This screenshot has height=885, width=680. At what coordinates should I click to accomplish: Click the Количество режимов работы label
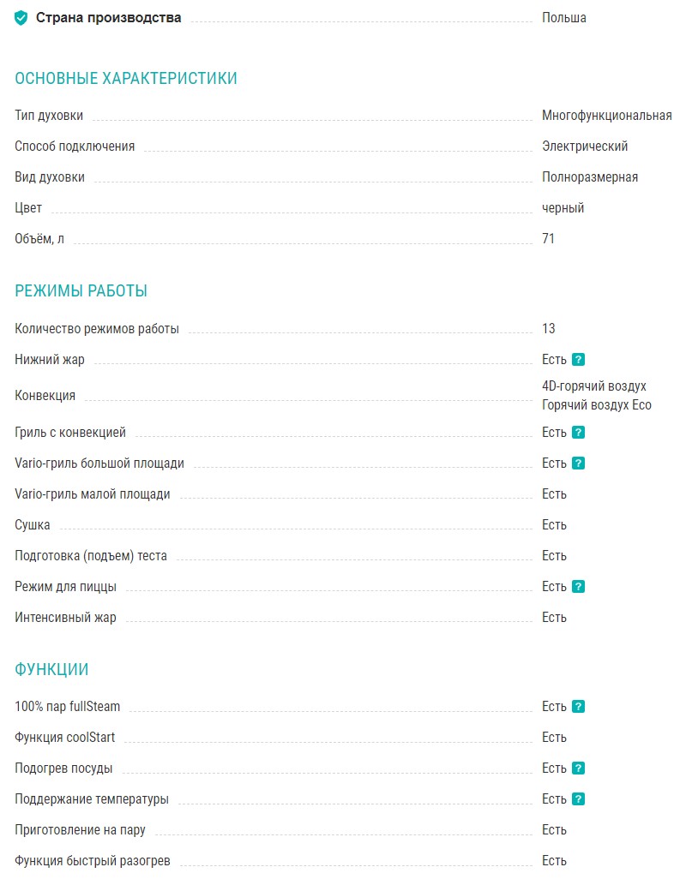(x=97, y=329)
